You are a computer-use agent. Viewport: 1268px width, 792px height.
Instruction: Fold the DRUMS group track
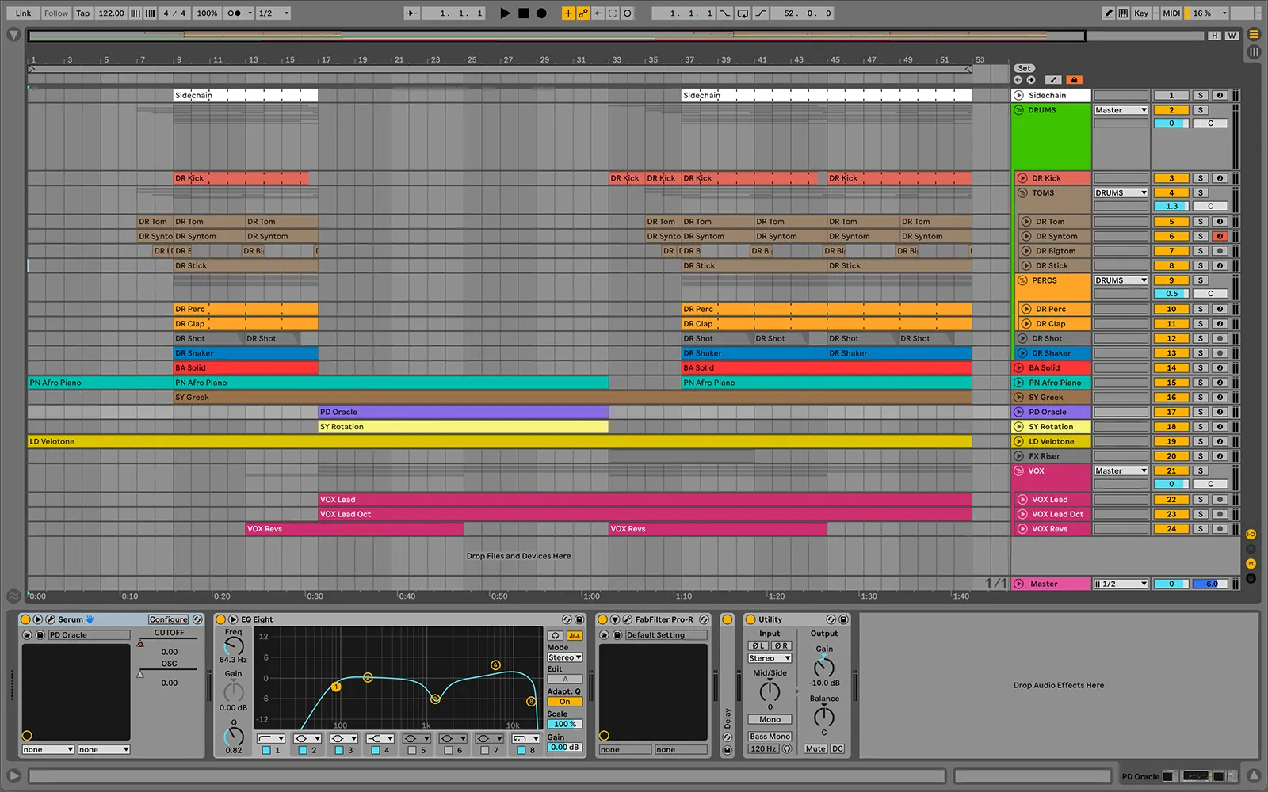[1019, 110]
